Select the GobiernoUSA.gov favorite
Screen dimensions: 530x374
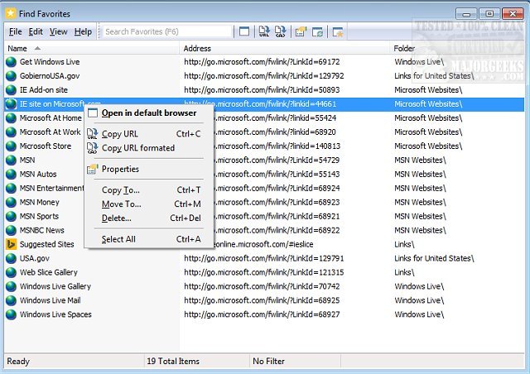50,76
